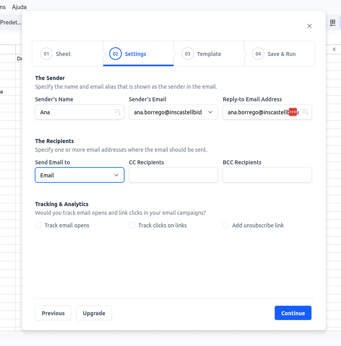Click the step 04 circle icon
Viewport: 341px width, 346px height.
(258, 54)
